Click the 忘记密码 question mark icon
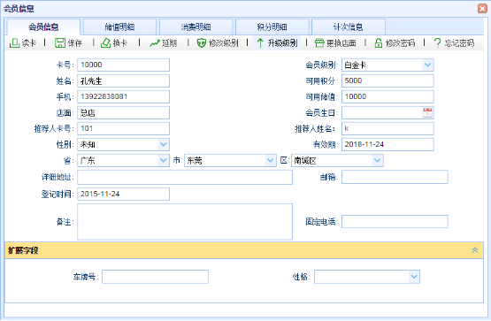The width and height of the screenshot is (491, 321). 437,42
